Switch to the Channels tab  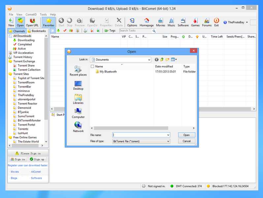click(17, 31)
